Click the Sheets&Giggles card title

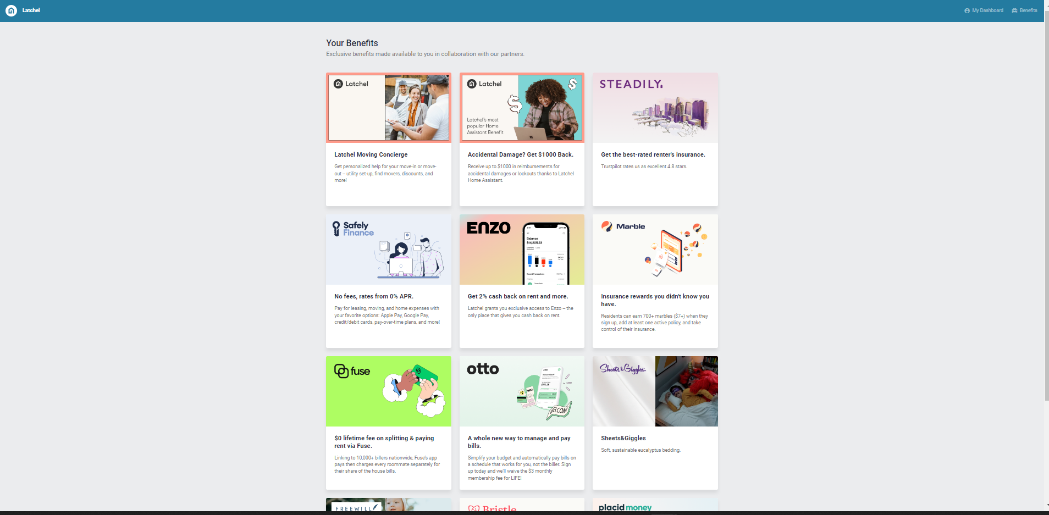[x=623, y=439]
